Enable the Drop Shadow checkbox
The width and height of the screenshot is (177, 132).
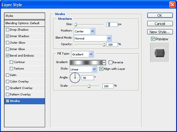click(x=7, y=30)
